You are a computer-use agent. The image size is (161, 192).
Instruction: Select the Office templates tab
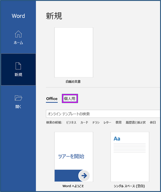click(52, 99)
